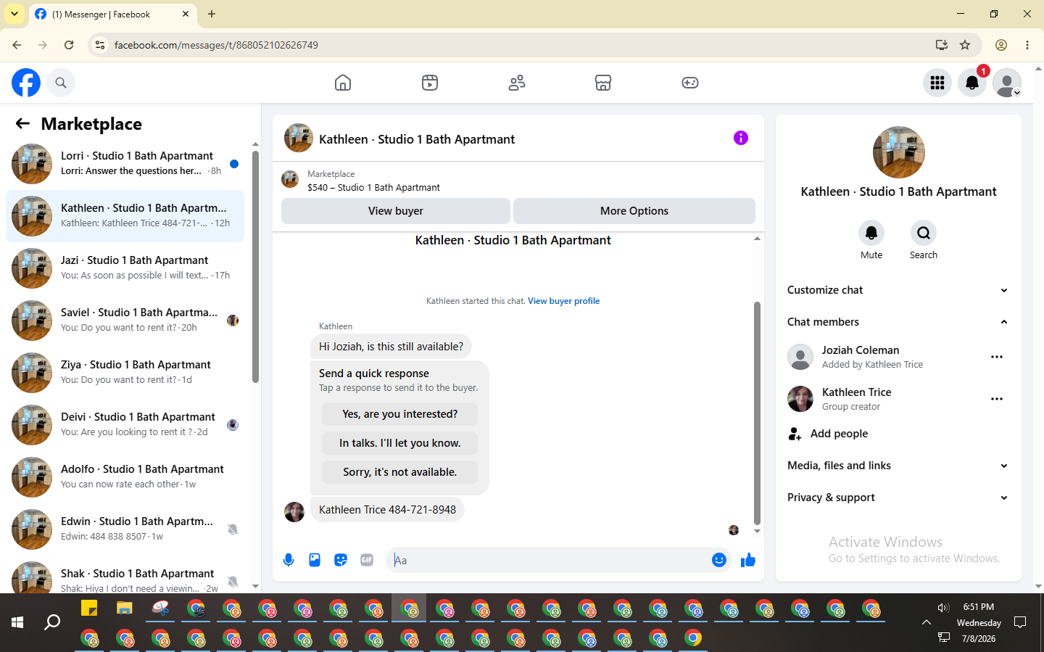Open volume control in system tray
Viewport: 1044px width, 652px height.
(x=943, y=608)
